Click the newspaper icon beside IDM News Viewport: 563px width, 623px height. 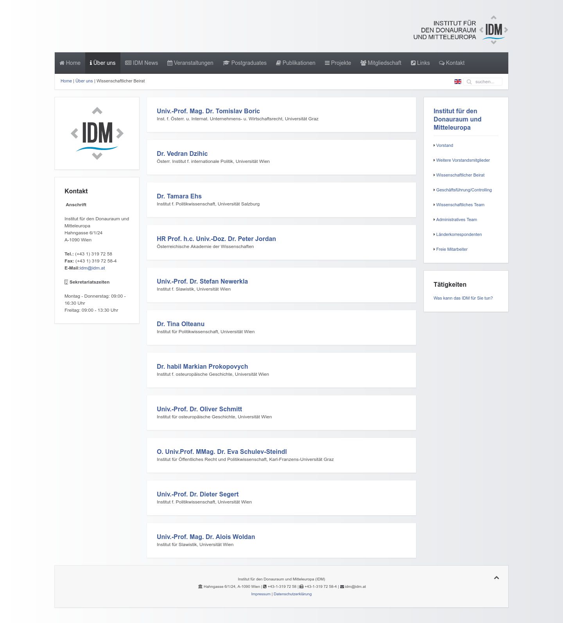coord(128,63)
